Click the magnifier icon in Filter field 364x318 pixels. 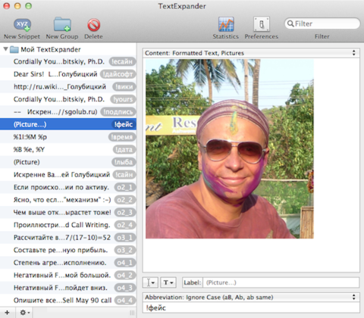[290, 23]
